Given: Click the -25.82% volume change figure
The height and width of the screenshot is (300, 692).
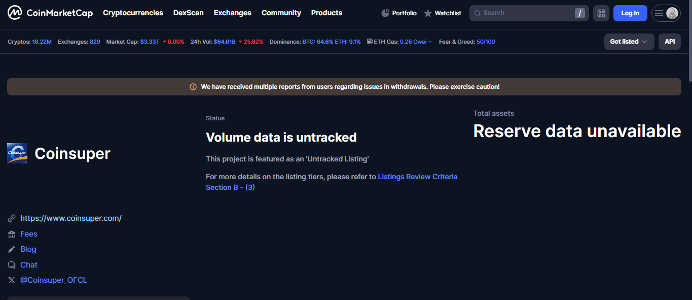Looking at the screenshot, I should [x=253, y=42].
